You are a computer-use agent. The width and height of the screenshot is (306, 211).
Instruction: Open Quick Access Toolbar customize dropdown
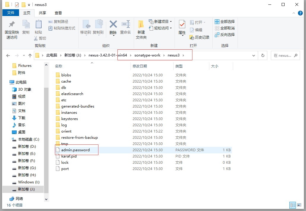point(29,5)
